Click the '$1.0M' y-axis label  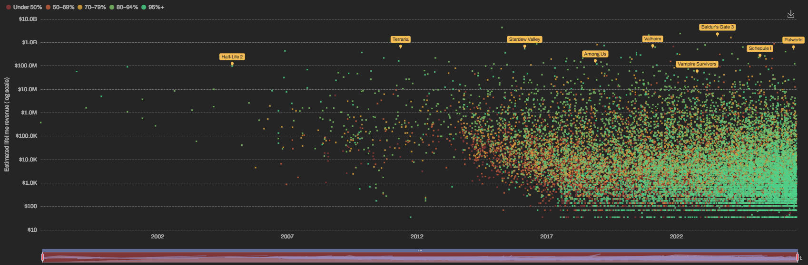pyautogui.click(x=29, y=113)
